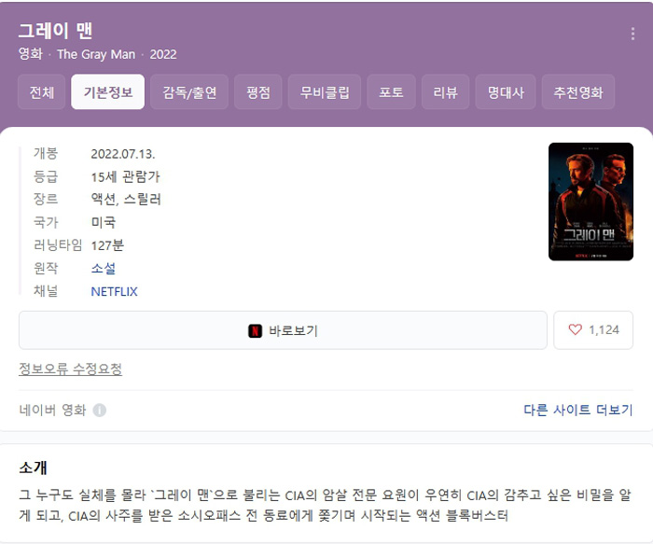Viewport: 653px width, 544px height.
Task: Open The Gray Man movie poster thumbnail
Action: coord(590,202)
